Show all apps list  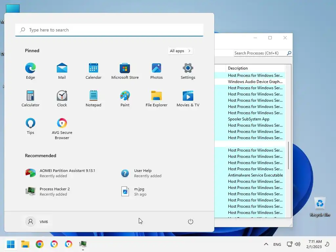pyautogui.click(x=180, y=51)
